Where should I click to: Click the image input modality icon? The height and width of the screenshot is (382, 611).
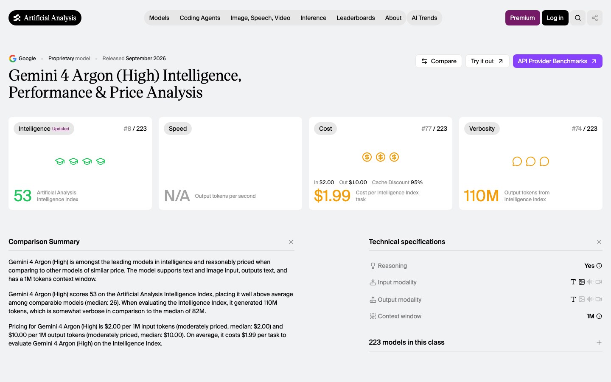[x=582, y=282]
